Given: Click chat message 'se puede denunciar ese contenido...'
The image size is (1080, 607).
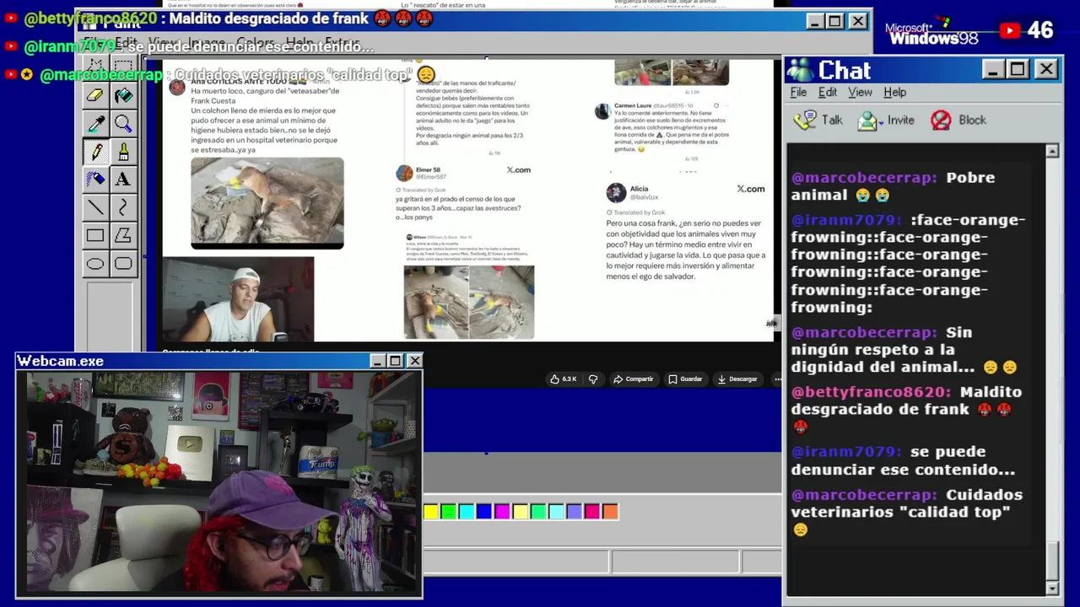Looking at the screenshot, I should [903, 461].
